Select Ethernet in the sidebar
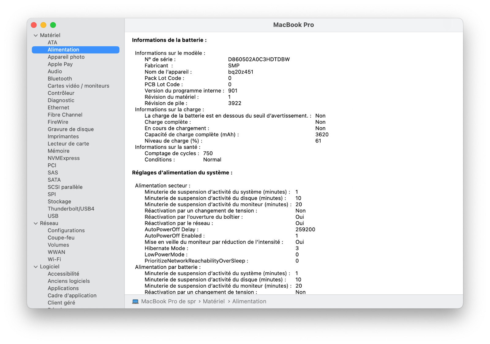The image size is (490, 344). pyautogui.click(x=58, y=108)
